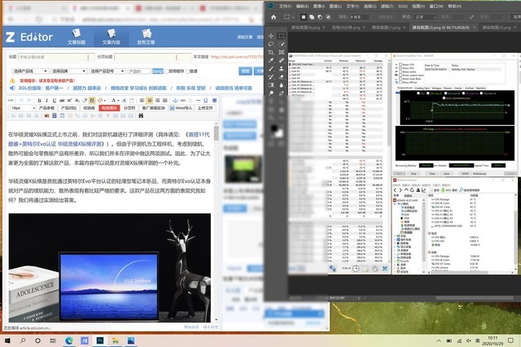
Task: Open the font color arrow next to A
Action: [119, 101]
